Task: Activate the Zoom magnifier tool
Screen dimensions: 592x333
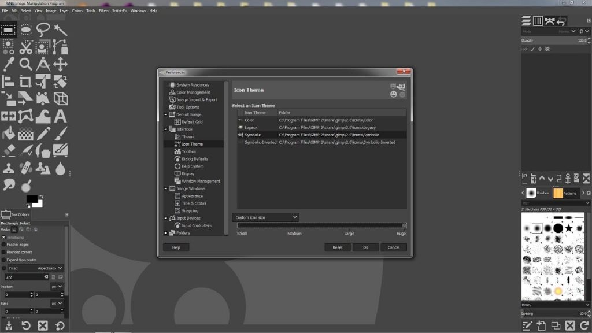Action: [x=25, y=65]
